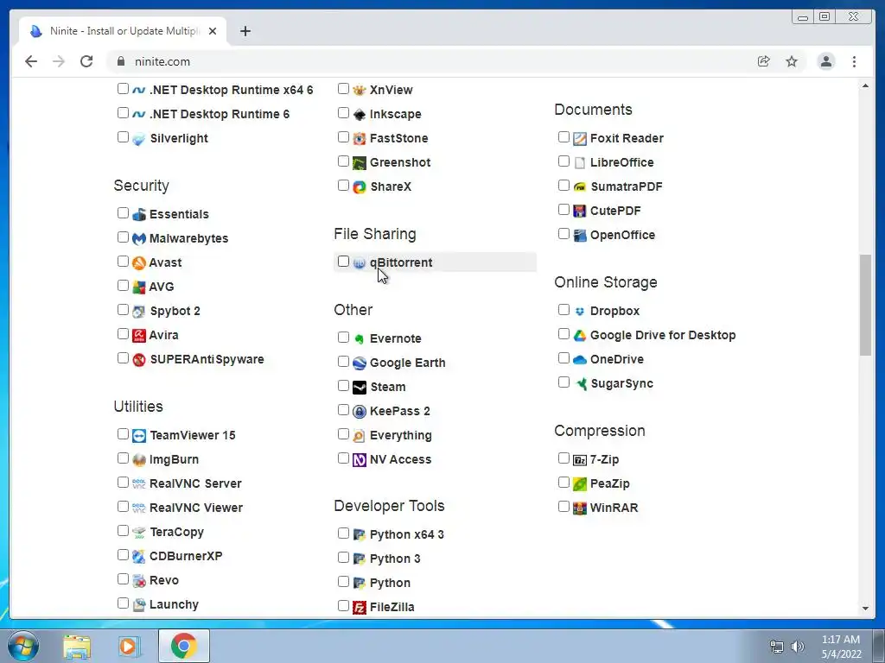Tick the Essentials security checkbox
Viewport: 885px width, 663px height.
[123, 212]
